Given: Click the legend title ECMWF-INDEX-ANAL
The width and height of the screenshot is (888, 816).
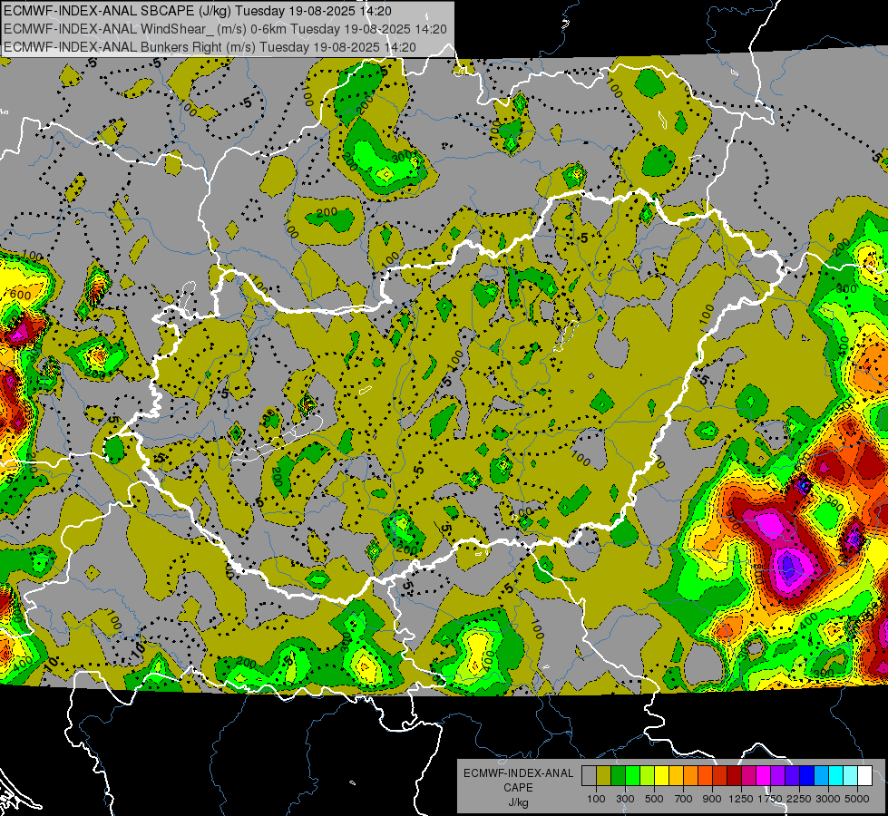Looking at the screenshot, I should pyautogui.click(x=518, y=773).
